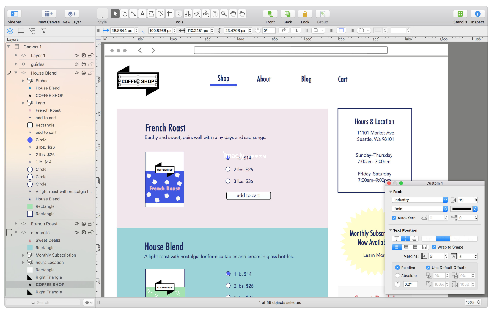Uncheck Use Default Offsets
Screen dimensions: 489x311
428,268
